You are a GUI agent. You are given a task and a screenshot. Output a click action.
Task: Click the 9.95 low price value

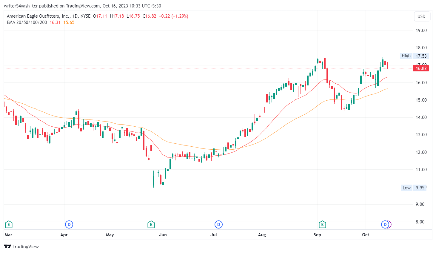click(x=420, y=188)
